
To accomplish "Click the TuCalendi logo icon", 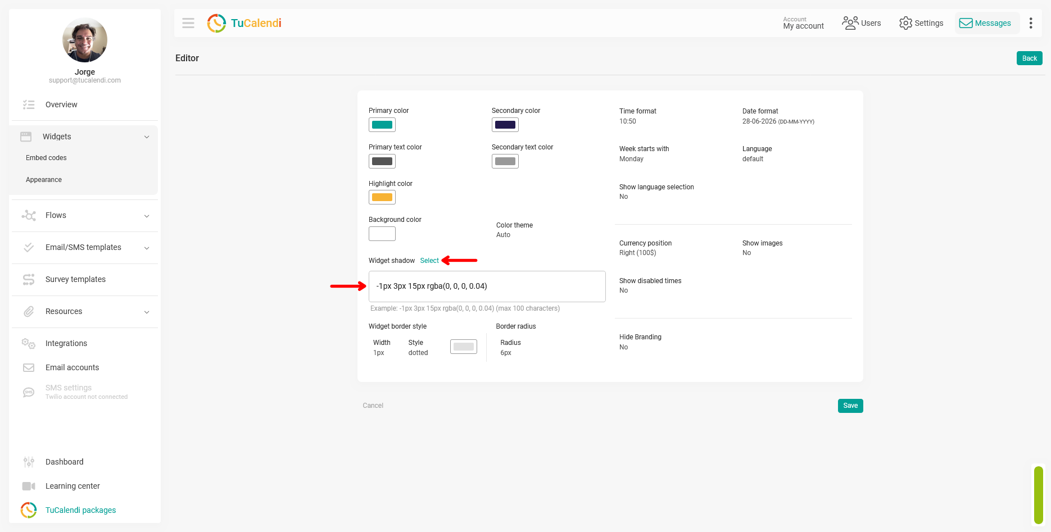I will coord(216,23).
